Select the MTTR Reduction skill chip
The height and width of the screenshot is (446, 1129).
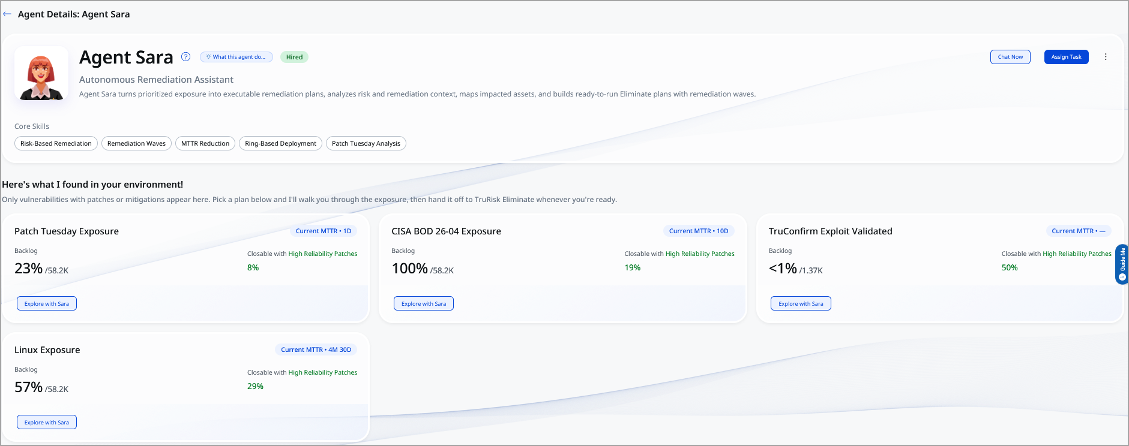coord(205,143)
